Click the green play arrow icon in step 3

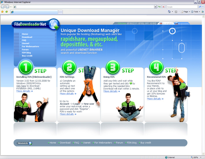[x=131, y=83]
